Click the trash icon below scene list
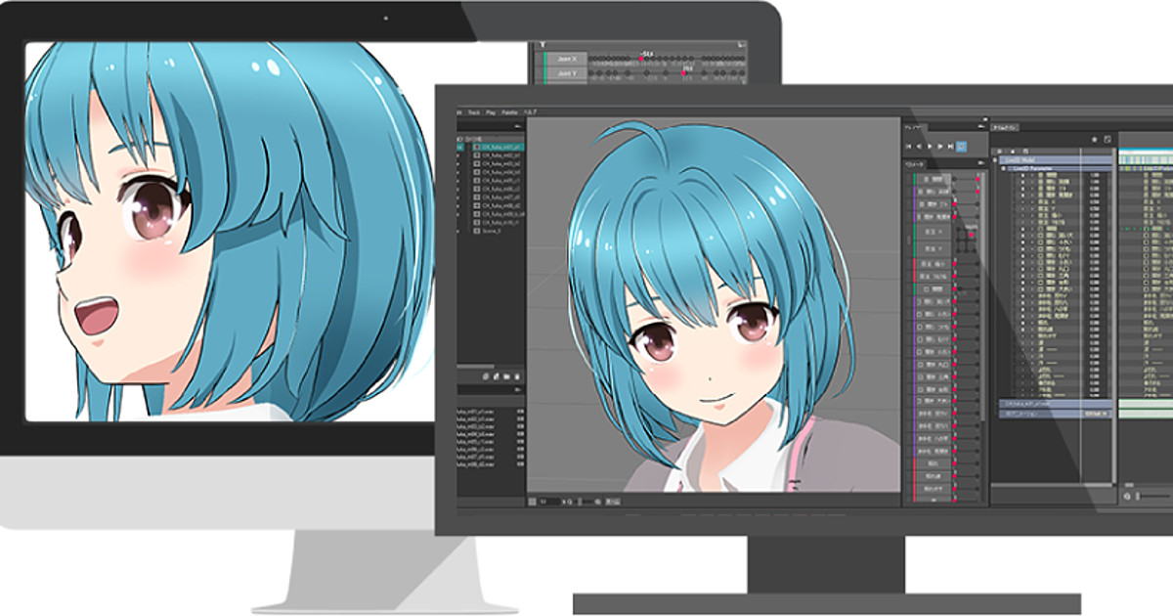Screen dimensions: 1173x616 [518, 375]
